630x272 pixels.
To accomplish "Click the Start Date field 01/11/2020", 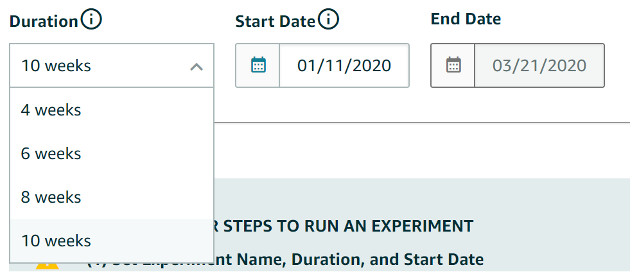I will click(x=344, y=65).
